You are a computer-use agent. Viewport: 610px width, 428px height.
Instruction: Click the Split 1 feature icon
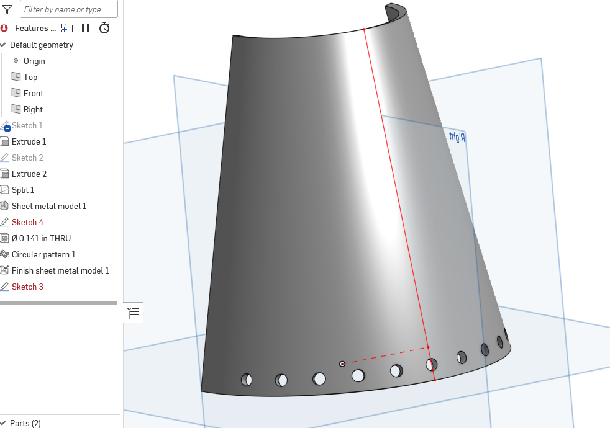[4, 190]
